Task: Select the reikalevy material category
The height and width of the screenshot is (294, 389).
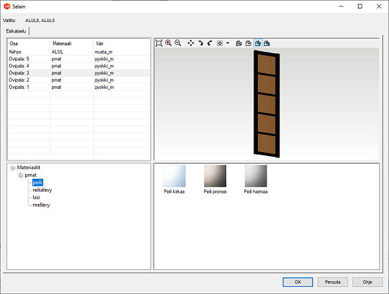Action: point(42,190)
